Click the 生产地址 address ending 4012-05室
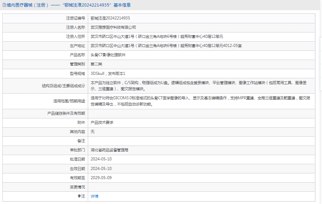The image size is (322, 204). (166, 45)
